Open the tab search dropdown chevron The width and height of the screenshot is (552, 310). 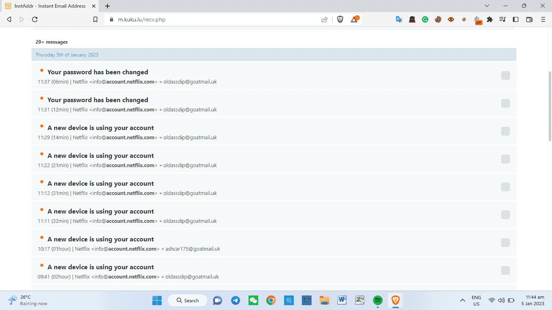487,6
